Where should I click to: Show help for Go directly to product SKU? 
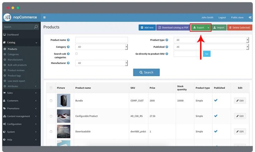pyautogui.click(x=167, y=54)
